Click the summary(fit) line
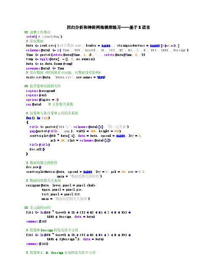212x275 pixels. point(36,222)
